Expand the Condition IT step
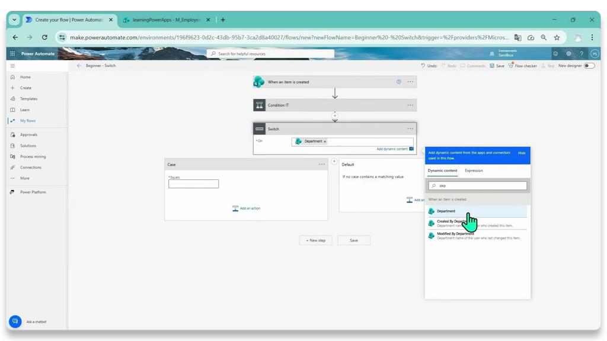The image size is (607, 341). [x=335, y=105]
